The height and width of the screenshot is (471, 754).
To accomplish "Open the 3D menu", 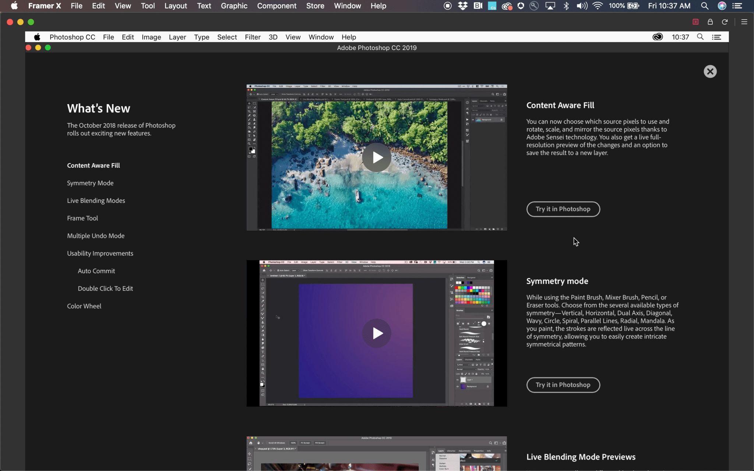I will [273, 37].
